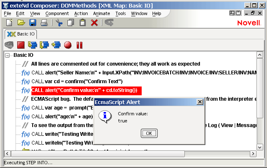The width and height of the screenshot is (267, 168).
Task: Click 'Confirm value:' text in alert dialog
Action: [x=133, y=114]
